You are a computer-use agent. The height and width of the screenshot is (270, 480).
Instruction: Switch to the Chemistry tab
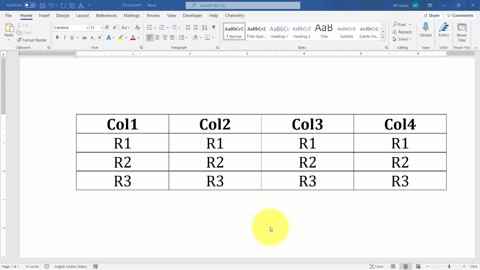tap(234, 15)
